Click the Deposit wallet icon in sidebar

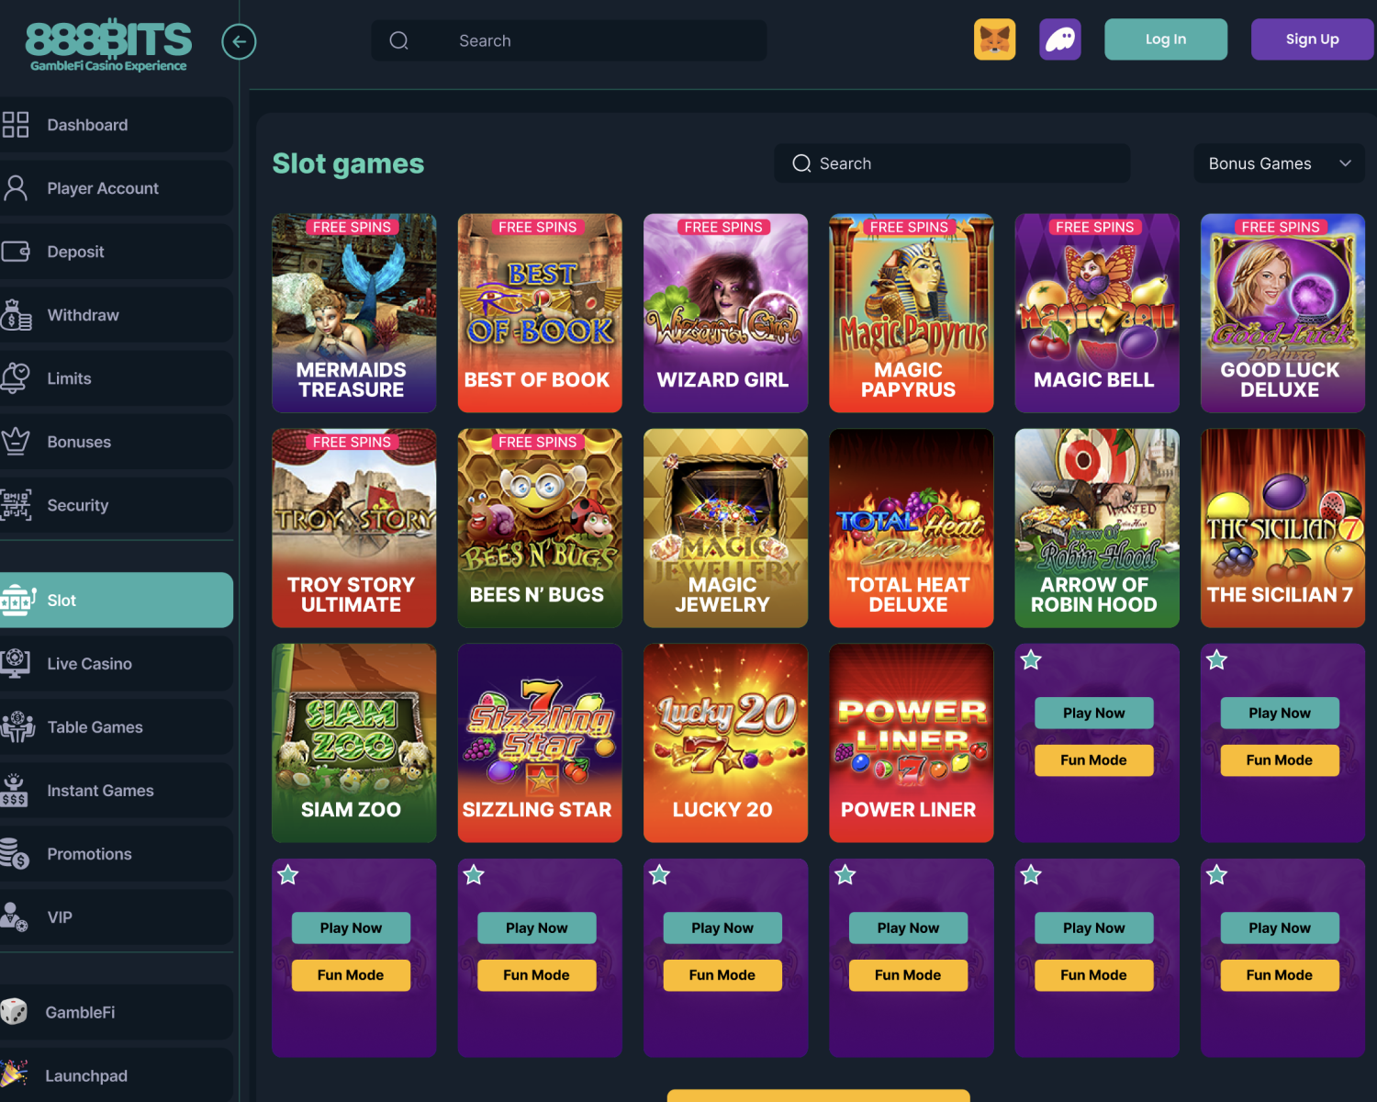(x=16, y=252)
